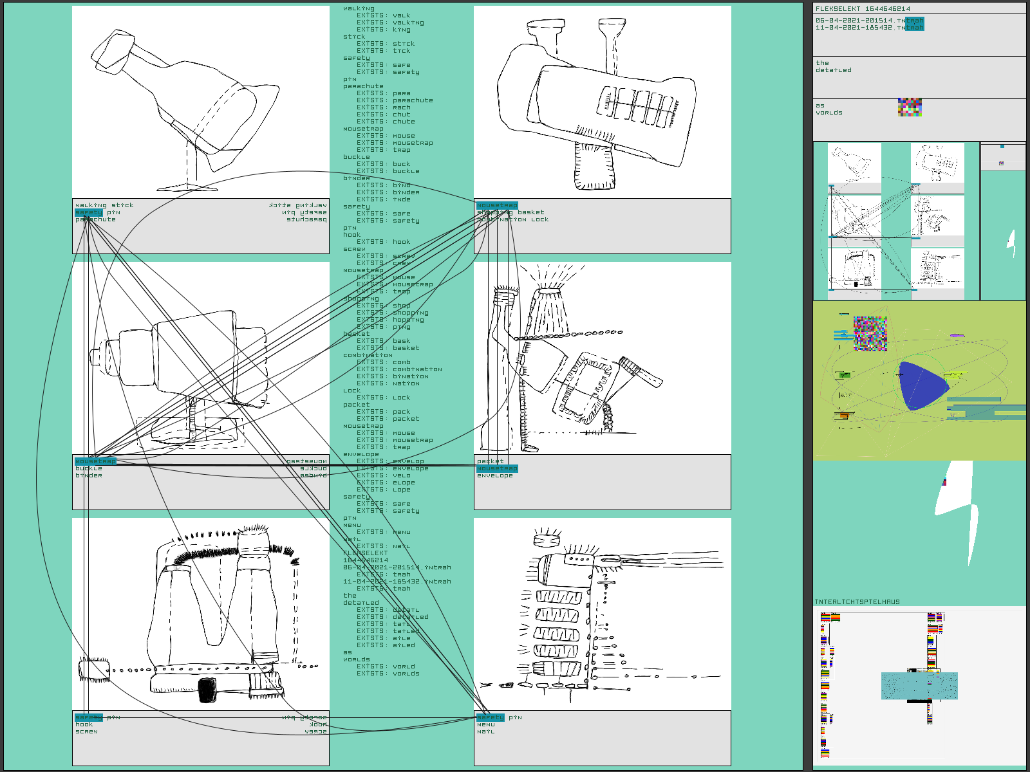The image size is (1030, 772).
Task: Open the INTERLICHTSPIELHAUS label
Action: pyautogui.click(x=857, y=602)
